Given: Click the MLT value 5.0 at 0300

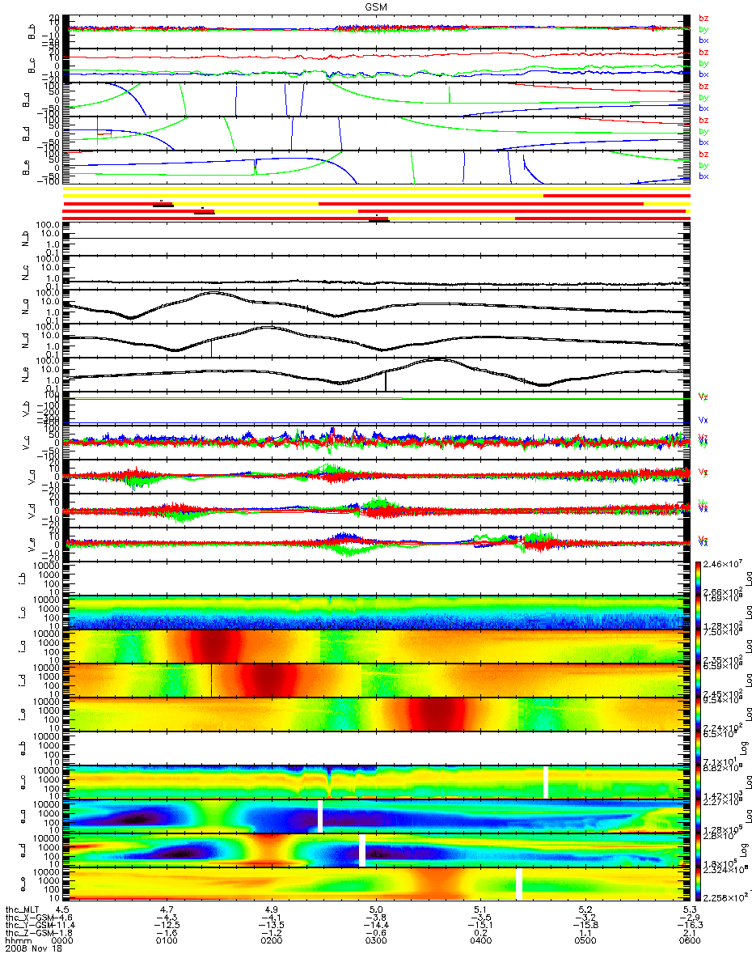Looking at the screenshot, I should [376, 909].
